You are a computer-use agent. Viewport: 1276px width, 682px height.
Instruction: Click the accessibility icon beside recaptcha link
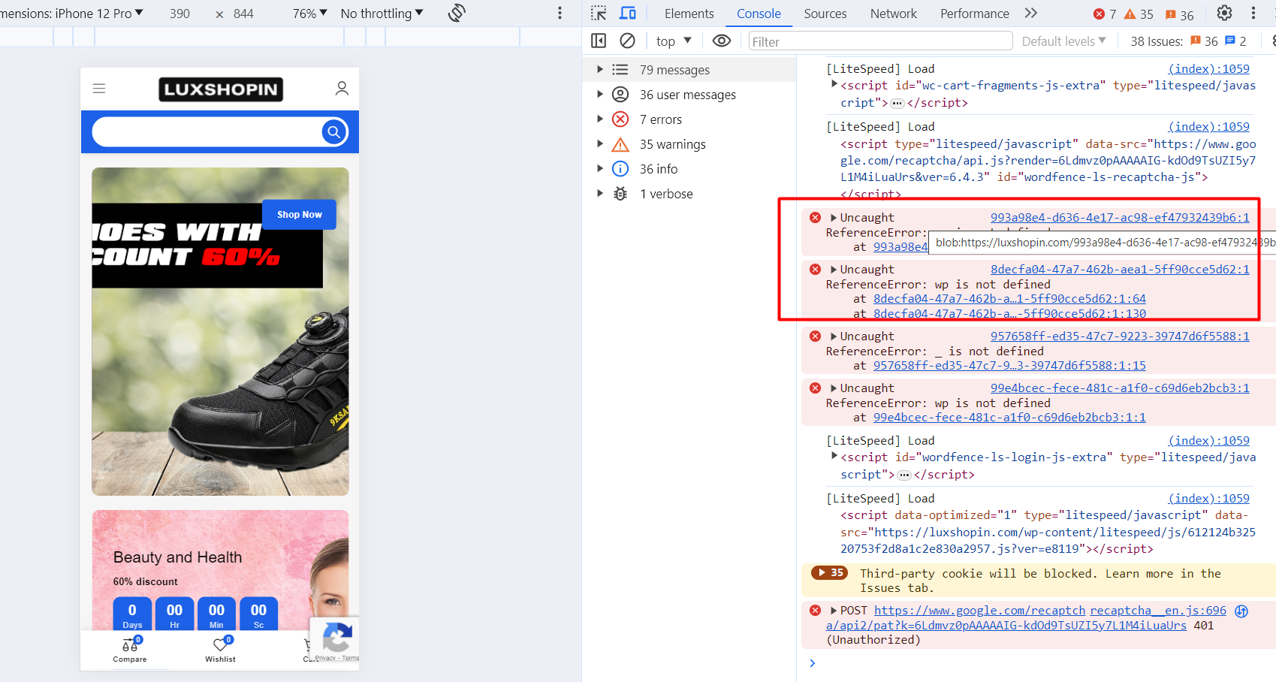click(1241, 611)
